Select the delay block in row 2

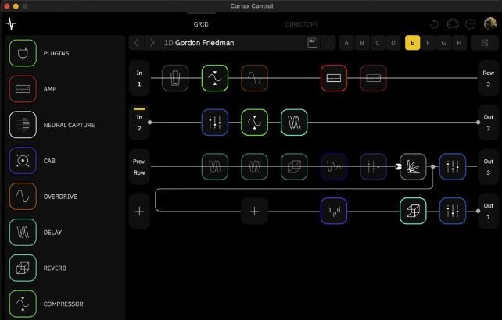point(294,123)
